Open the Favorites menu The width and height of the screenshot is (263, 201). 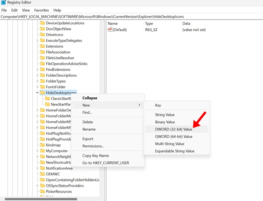point(41,10)
